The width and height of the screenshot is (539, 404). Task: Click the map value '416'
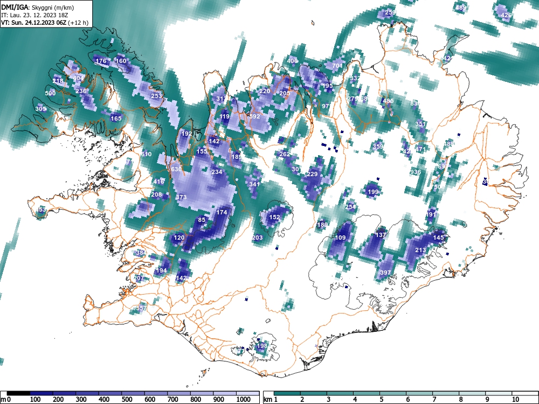click(158, 182)
